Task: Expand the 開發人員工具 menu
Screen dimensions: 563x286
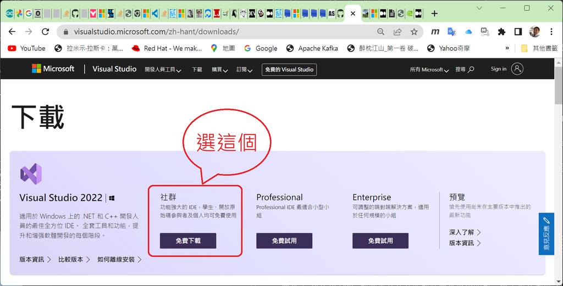Action: pyautogui.click(x=163, y=70)
